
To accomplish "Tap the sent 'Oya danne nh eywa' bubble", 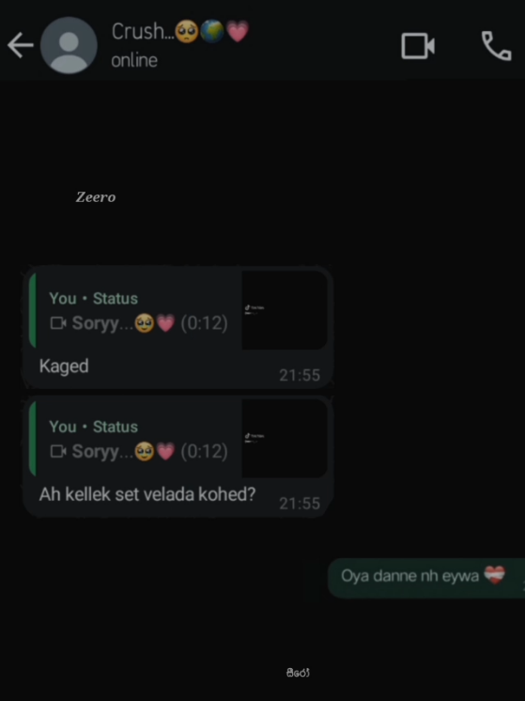I will click(x=426, y=578).
